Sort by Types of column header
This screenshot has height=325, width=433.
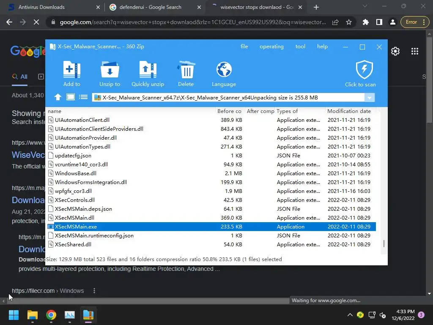pyautogui.click(x=300, y=111)
